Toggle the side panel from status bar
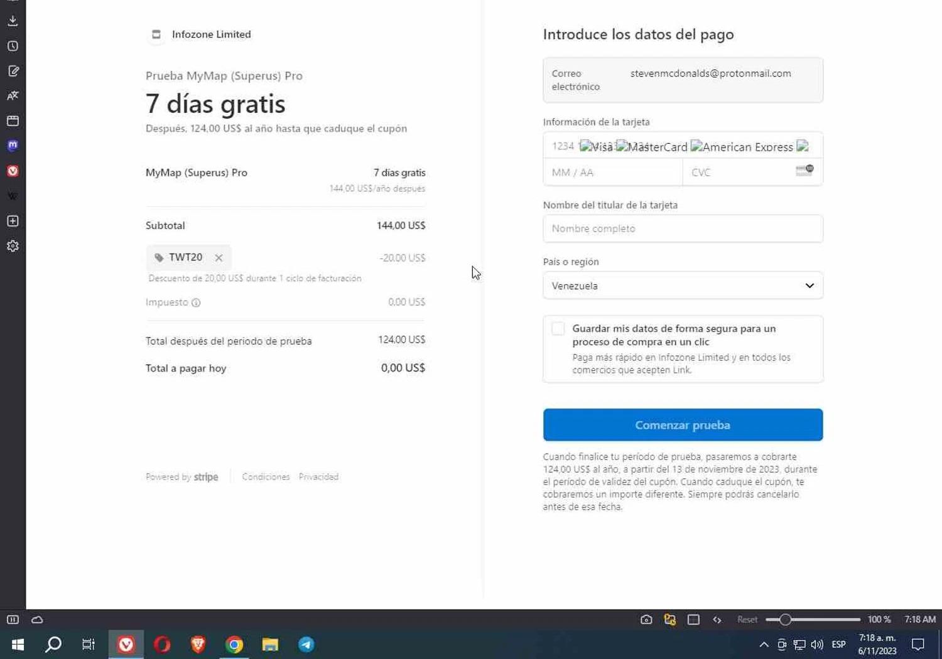Viewport: 942px width, 659px height. 13,619
